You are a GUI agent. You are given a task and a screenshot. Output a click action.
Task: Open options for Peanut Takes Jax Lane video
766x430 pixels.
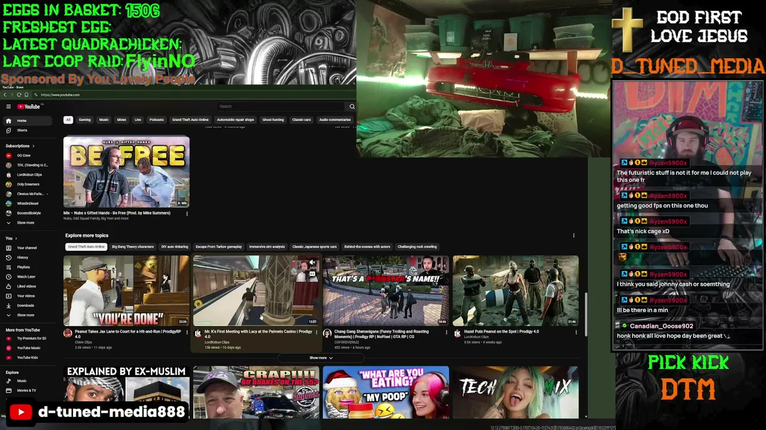(x=187, y=332)
